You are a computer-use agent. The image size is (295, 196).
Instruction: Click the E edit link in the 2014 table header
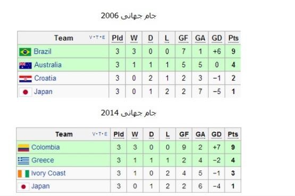pos(106,134)
